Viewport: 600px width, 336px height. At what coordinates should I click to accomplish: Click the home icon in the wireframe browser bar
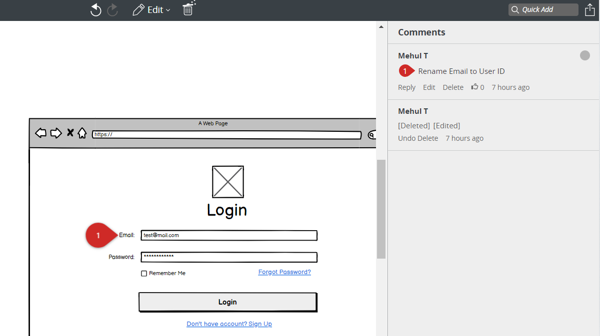pyautogui.click(x=81, y=133)
